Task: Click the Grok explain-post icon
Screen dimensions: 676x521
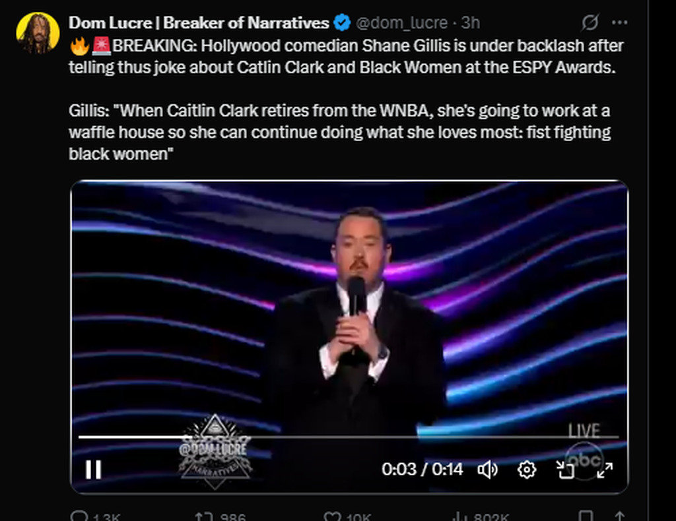Action: pyautogui.click(x=590, y=22)
